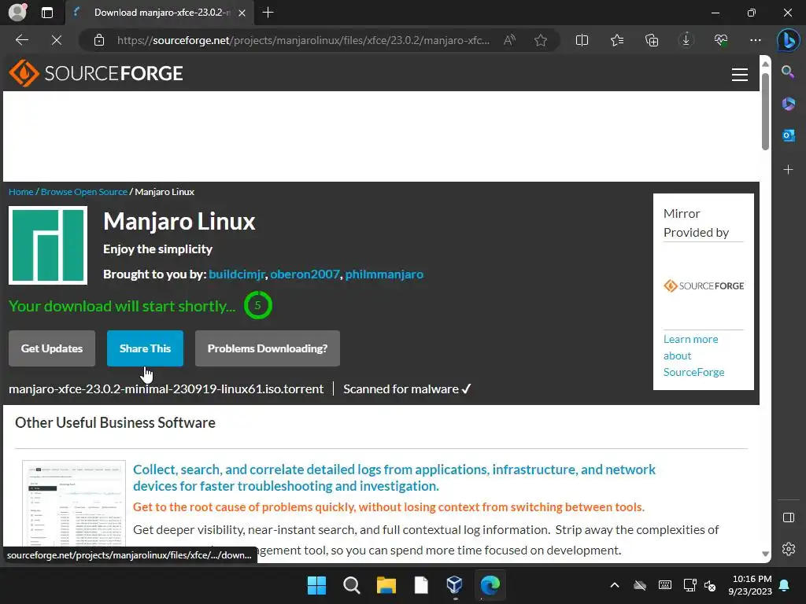The image size is (806, 604).
Task: Open the Windows Start menu
Action: (316, 585)
